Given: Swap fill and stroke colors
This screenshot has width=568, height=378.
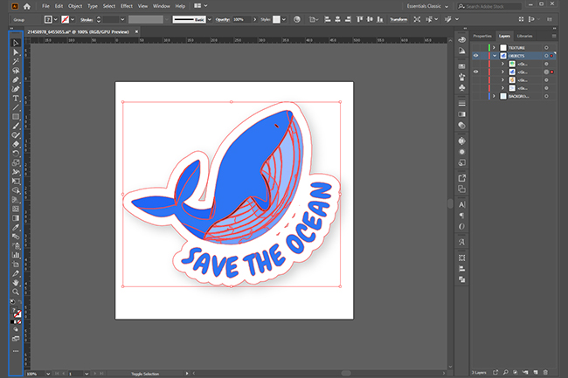Looking at the screenshot, I should point(19,302).
